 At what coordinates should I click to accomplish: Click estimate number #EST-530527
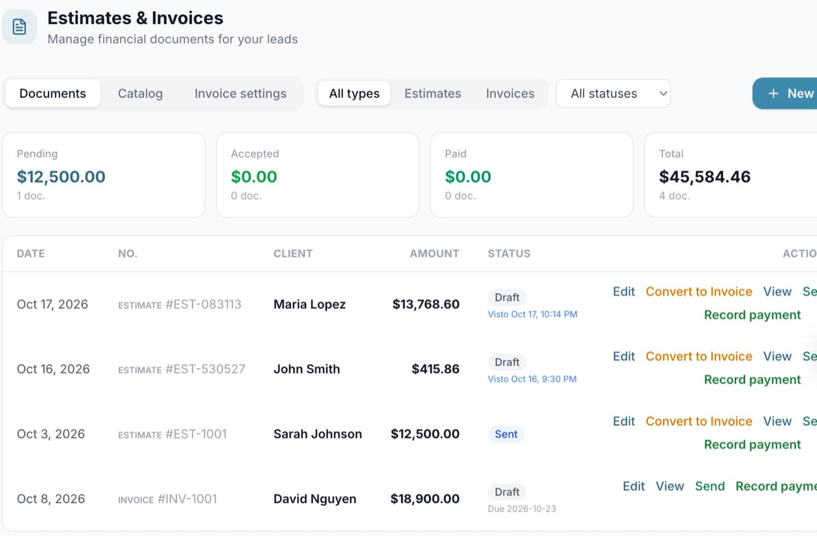click(205, 369)
